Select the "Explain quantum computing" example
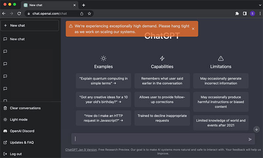The height and width of the screenshot is (158, 263). 103,81
